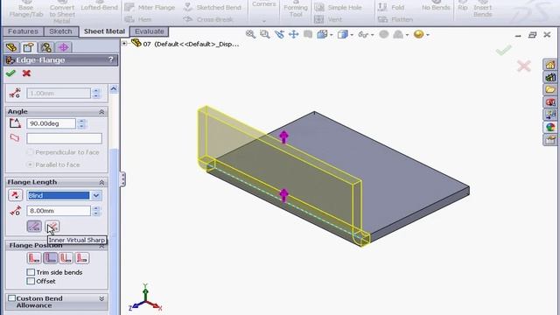Image resolution: width=560 pixels, height=315 pixels.
Task: Switch to the Sheet Metal tab
Action: [104, 31]
